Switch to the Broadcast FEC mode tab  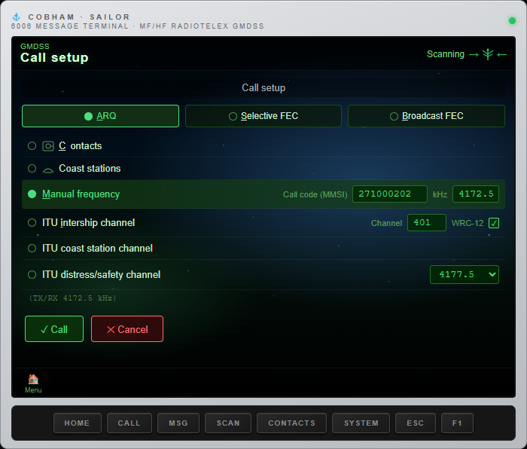[426, 116]
